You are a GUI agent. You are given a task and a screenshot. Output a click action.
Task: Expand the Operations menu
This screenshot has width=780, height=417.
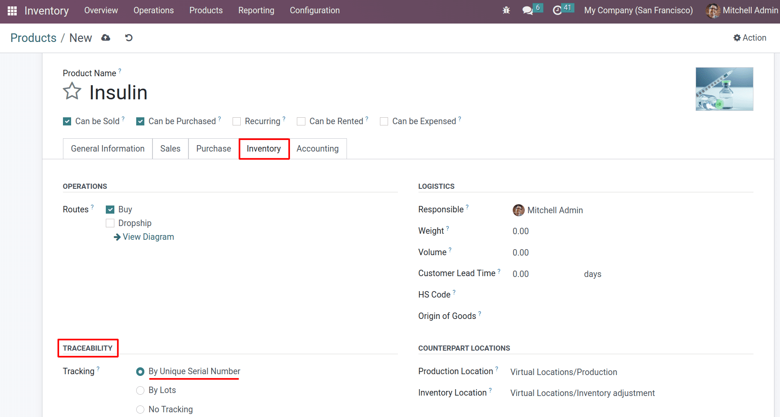153,10
